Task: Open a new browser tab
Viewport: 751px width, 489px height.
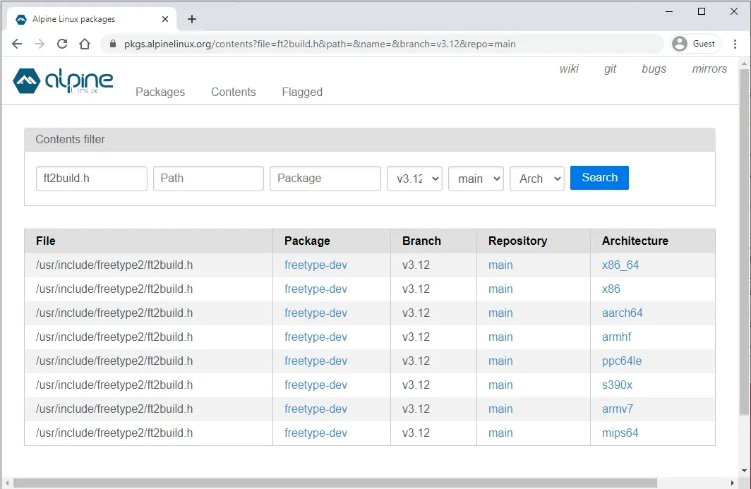Action: coord(192,19)
